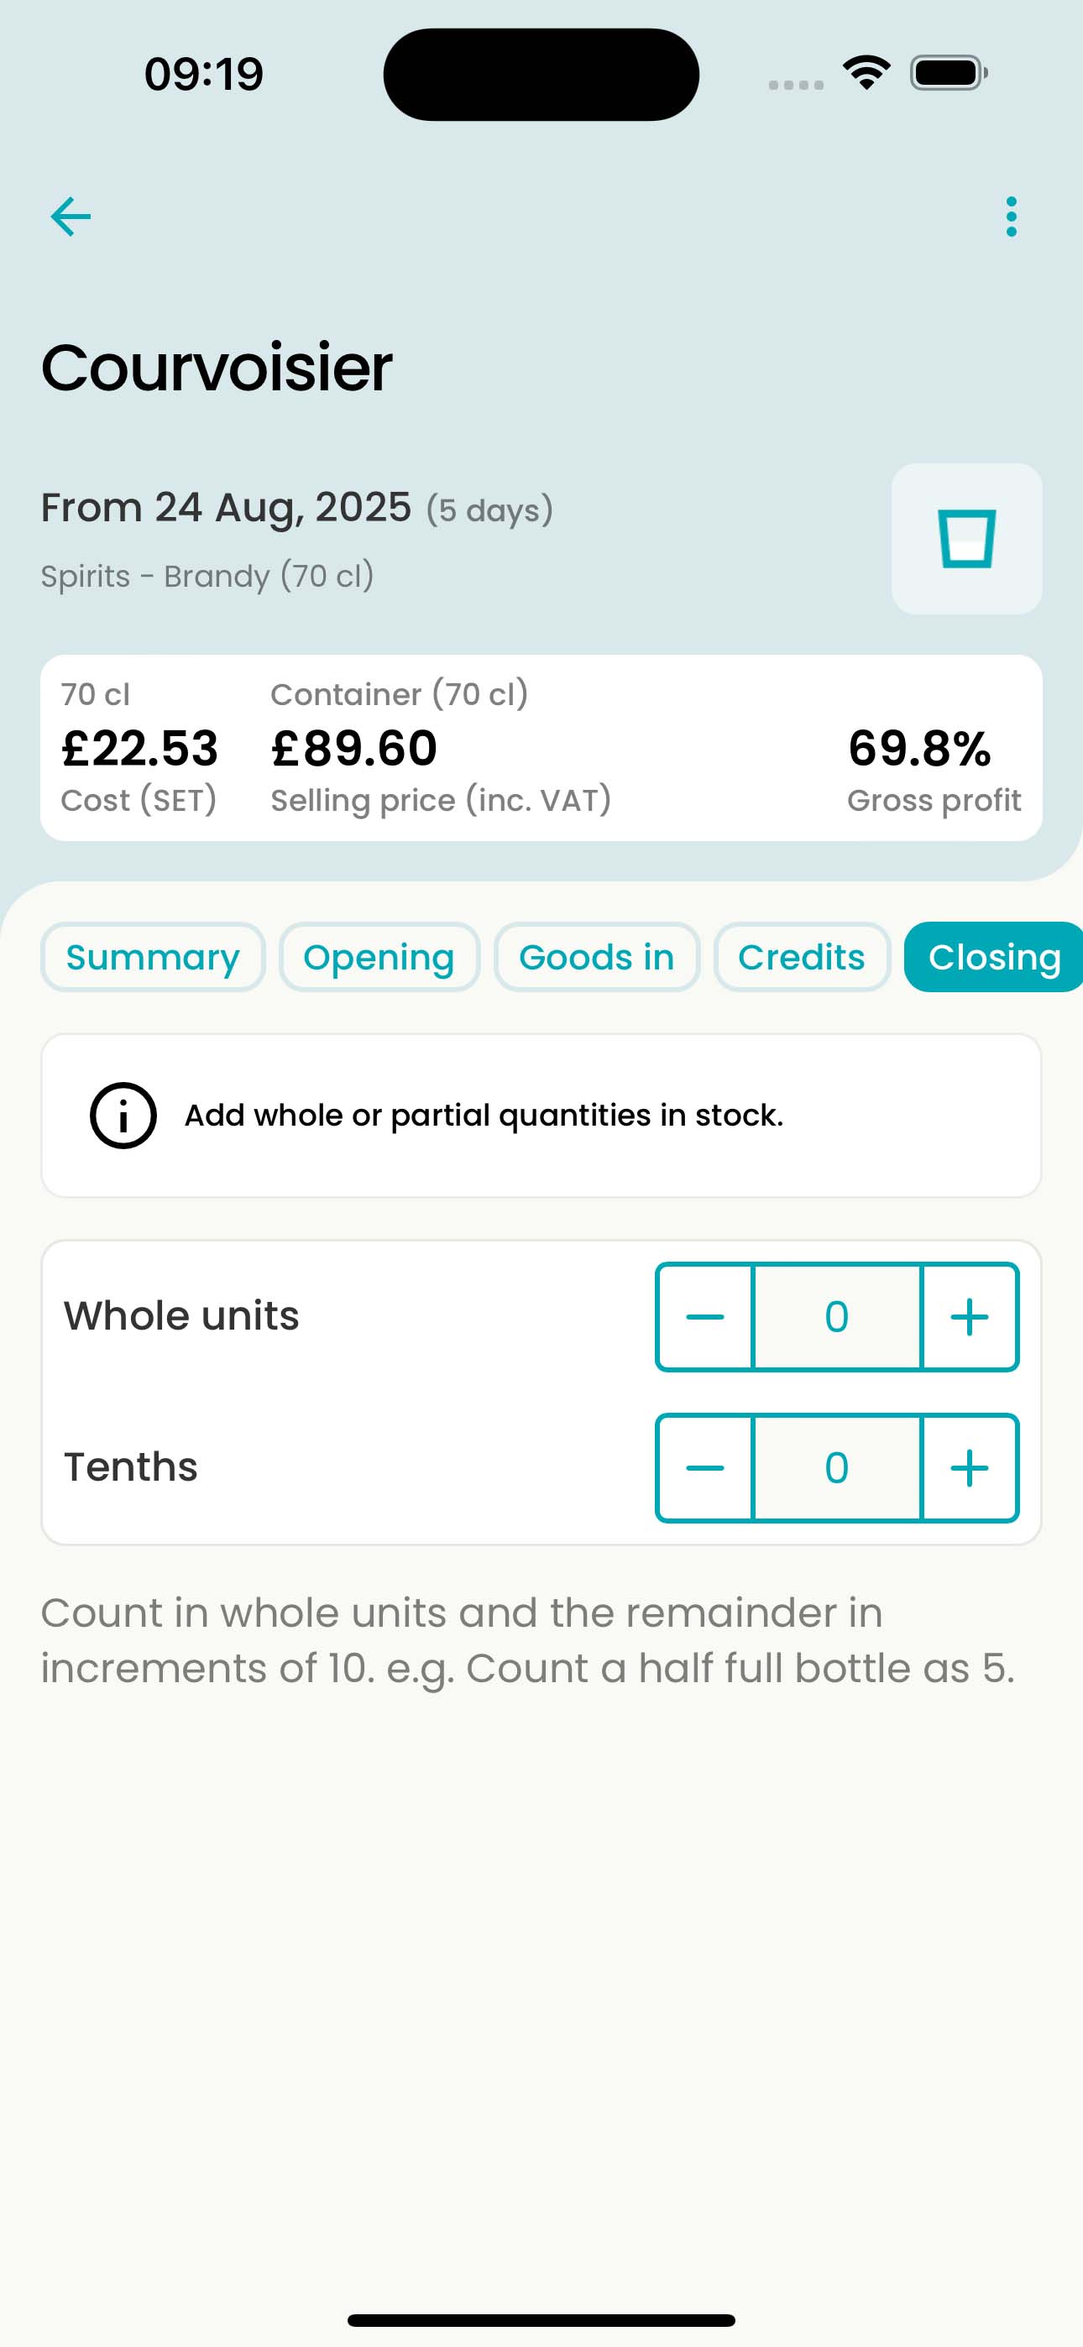Tap the 69.8% gross profit figure
The image size is (1083, 2347).
tap(919, 748)
